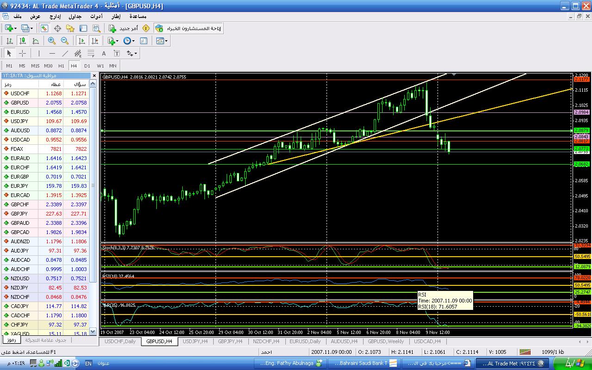Select the GBPJPY row in Market Watch

pyautogui.click(x=20, y=214)
